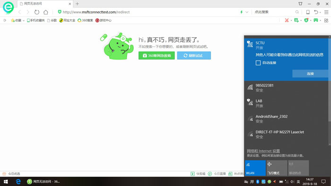This screenshot has height=186, width=331.
Task: Expand the bookmarks sidebar arrow
Action: pyautogui.click(x=5, y=20)
